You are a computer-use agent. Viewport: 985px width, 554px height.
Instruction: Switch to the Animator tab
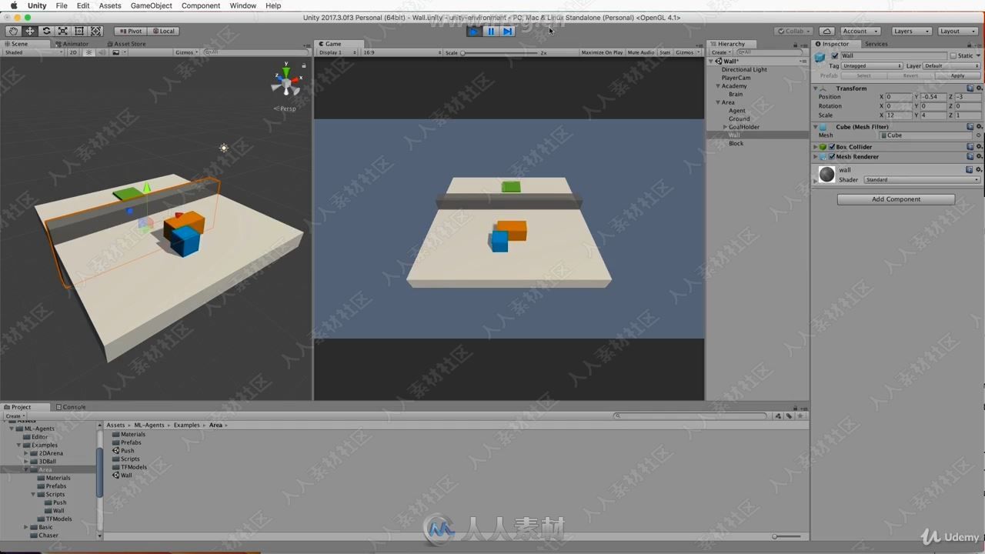click(x=72, y=44)
